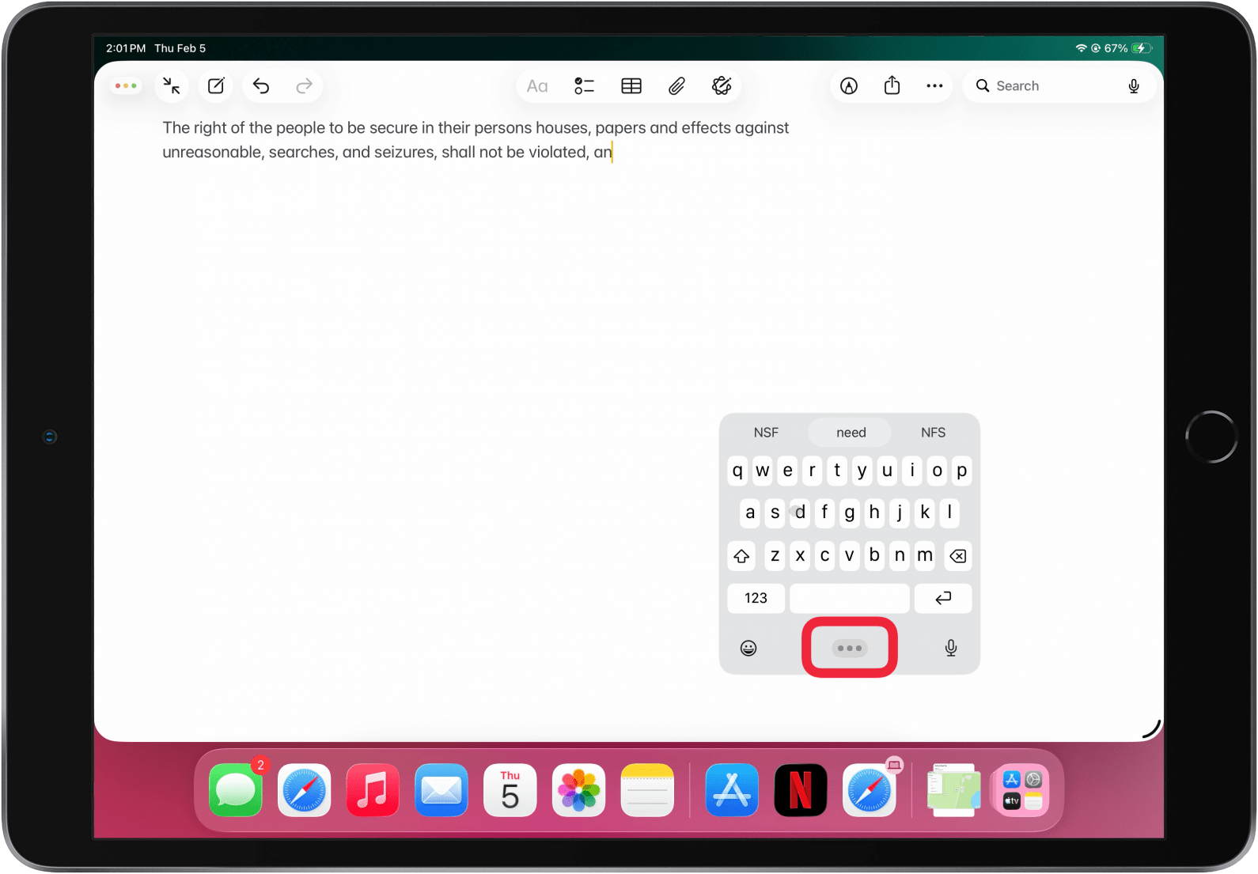Start dictation from keyboard microphone
Image resolution: width=1258 pixels, height=874 pixels.
[x=951, y=649]
